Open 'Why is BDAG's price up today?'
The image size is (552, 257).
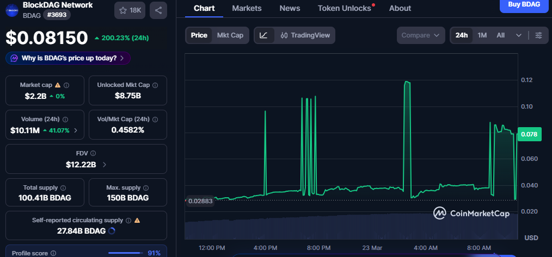(x=68, y=58)
